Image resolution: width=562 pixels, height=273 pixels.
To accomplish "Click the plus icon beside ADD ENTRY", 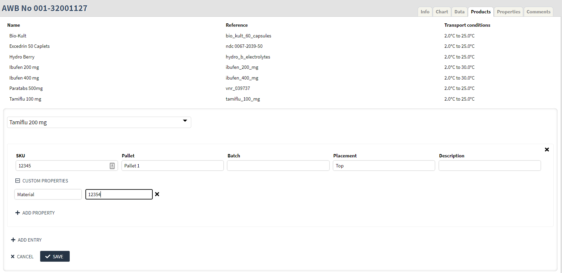I will (x=13, y=240).
